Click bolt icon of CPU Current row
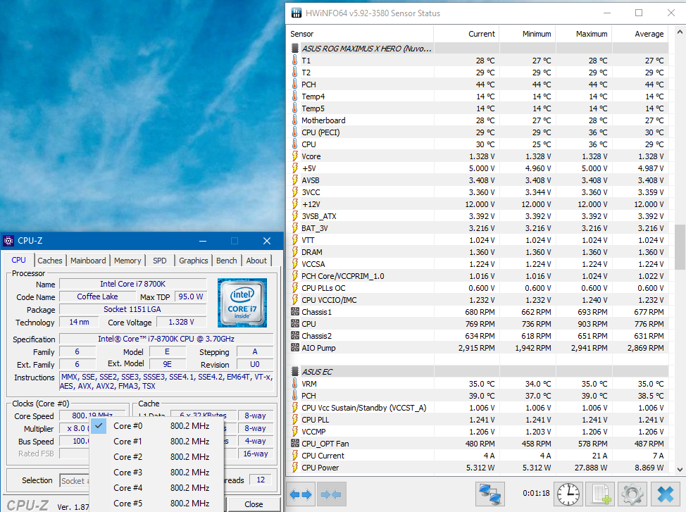Screen dimensions: 686x512 click(x=295, y=456)
